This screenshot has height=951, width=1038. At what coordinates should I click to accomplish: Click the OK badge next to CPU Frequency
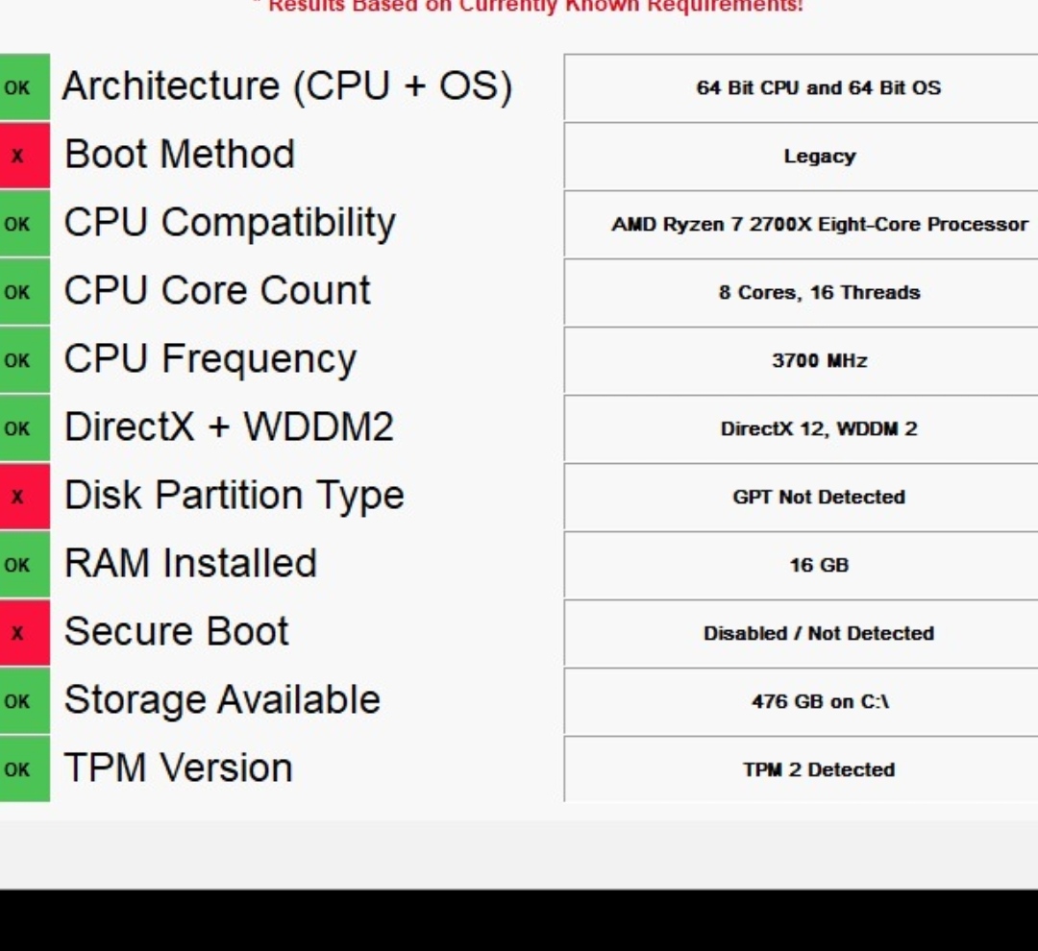[x=21, y=359]
